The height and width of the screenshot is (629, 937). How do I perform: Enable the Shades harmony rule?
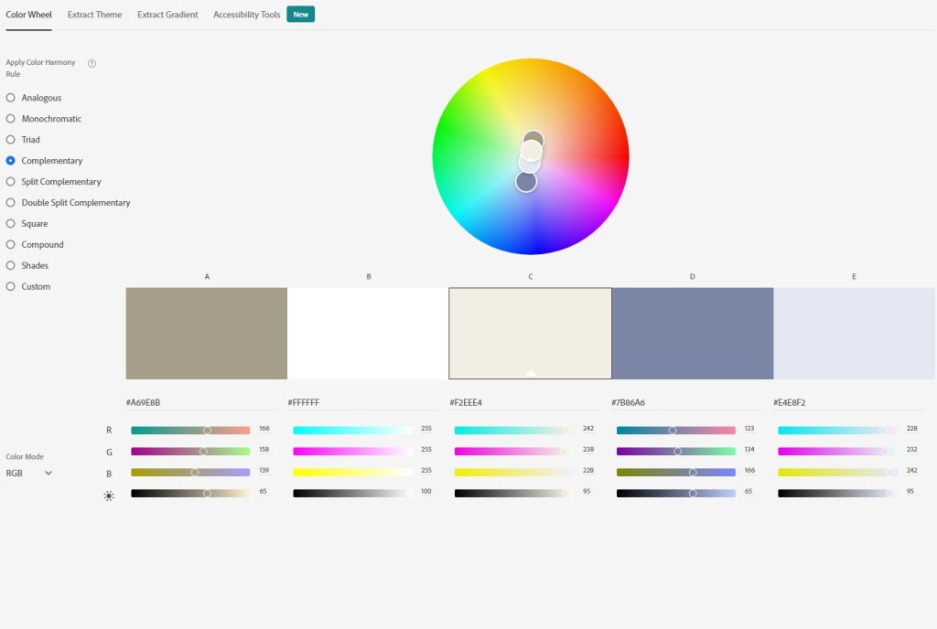(x=11, y=266)
